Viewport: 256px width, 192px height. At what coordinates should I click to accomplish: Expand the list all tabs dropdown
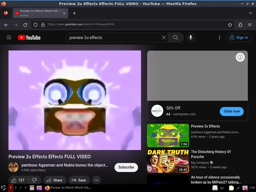coord(250,13)
